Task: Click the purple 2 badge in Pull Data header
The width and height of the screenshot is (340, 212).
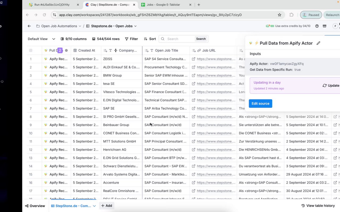Action: coord(60,50)
